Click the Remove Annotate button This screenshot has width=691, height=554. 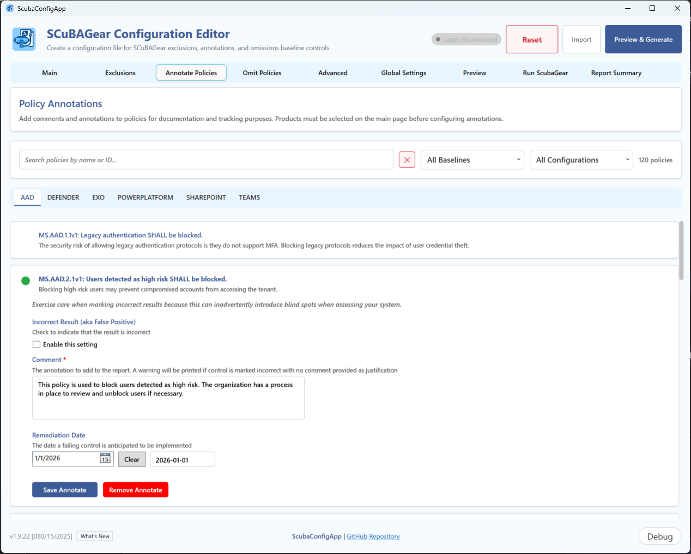point(136,490)
